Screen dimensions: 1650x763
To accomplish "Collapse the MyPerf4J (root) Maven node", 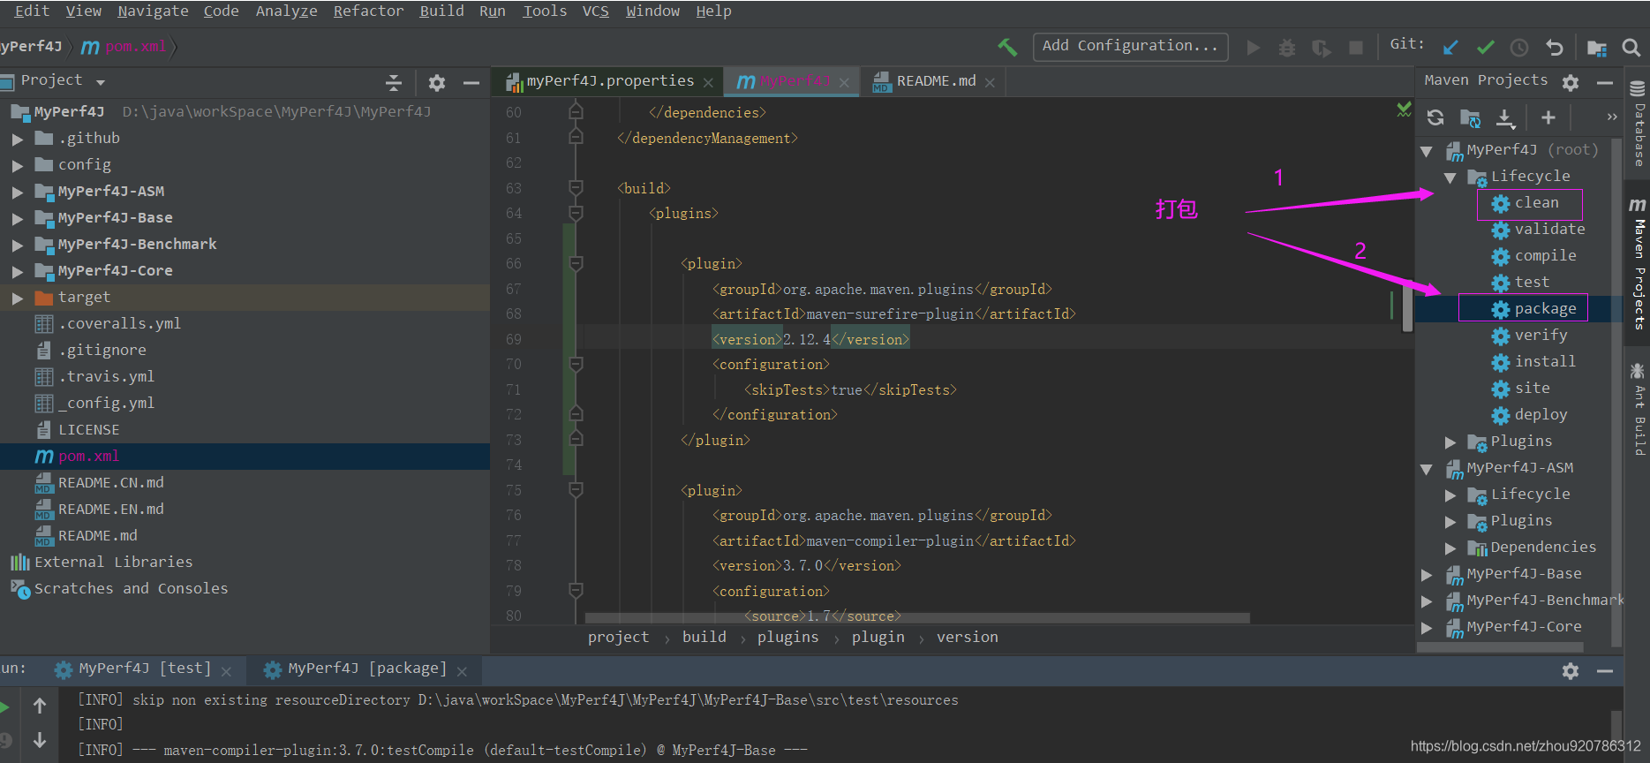I will (x=1427, y=151).
